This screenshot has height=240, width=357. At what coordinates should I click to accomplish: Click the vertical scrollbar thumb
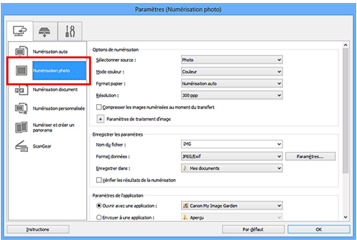[x=346, y=111]
